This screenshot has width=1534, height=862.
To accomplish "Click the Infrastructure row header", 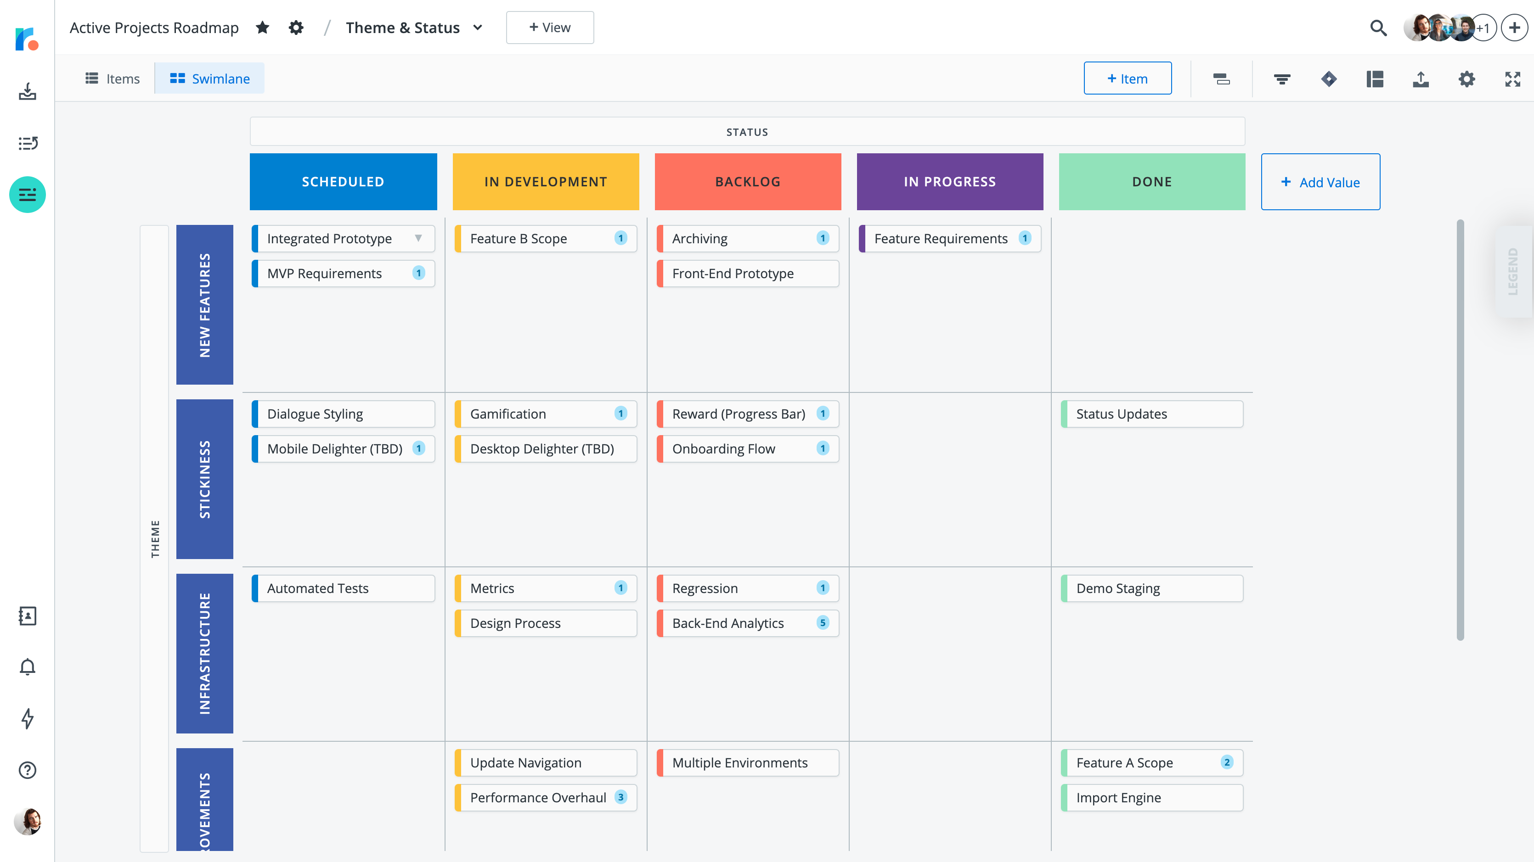I will [x=204, y=654].
